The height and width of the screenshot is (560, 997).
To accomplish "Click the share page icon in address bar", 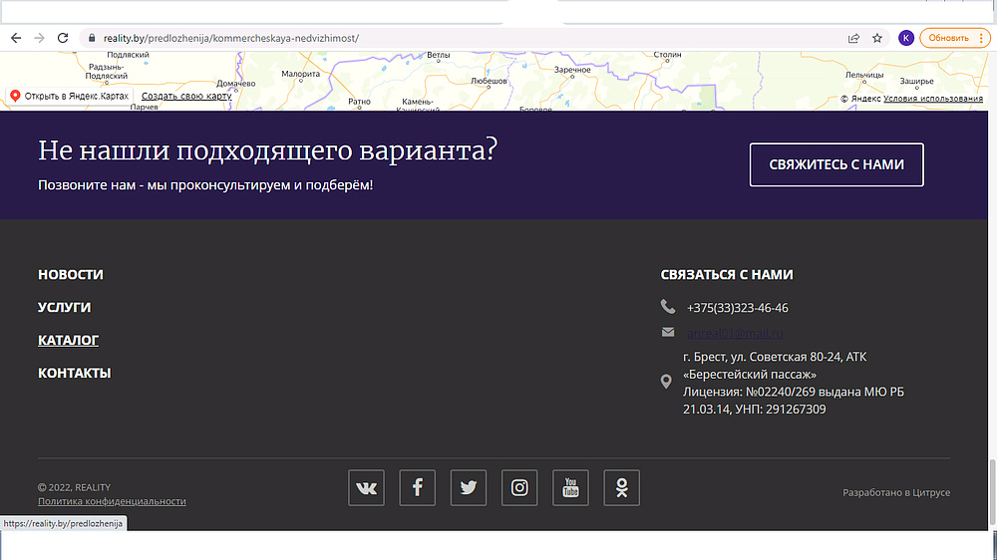I will pos(854,38).
